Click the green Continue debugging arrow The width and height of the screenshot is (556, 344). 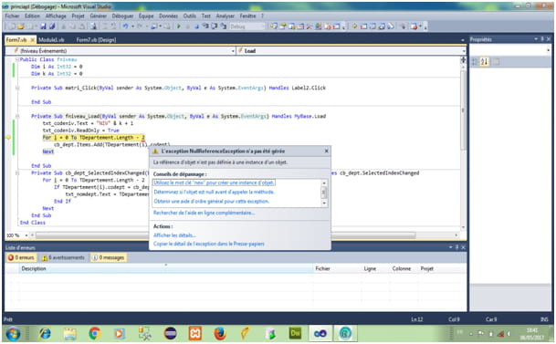(178, 26)
